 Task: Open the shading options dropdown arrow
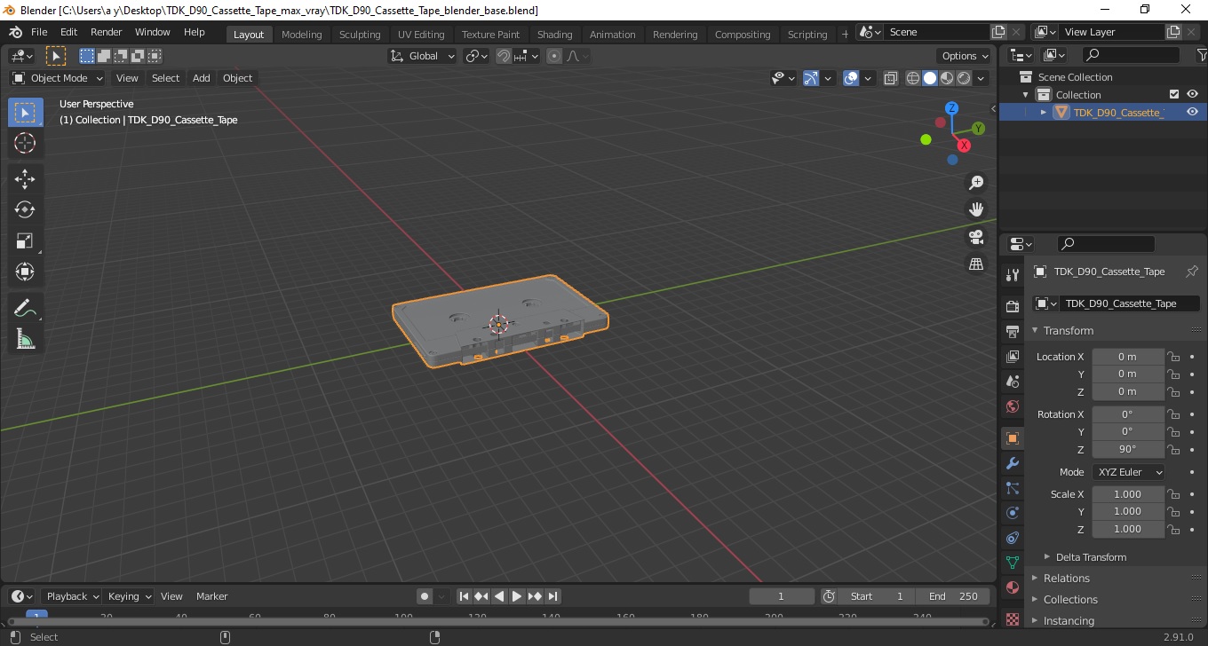981,78
